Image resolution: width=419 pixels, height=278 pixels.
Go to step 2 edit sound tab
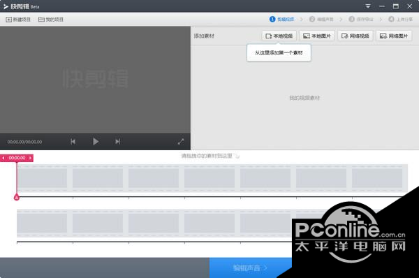click(321, 20)
